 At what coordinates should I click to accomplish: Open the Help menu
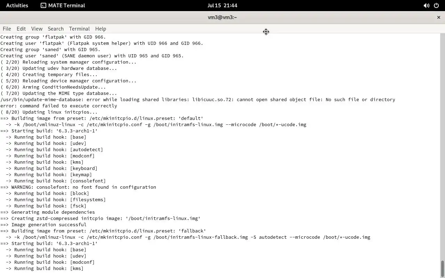(100, 29)
